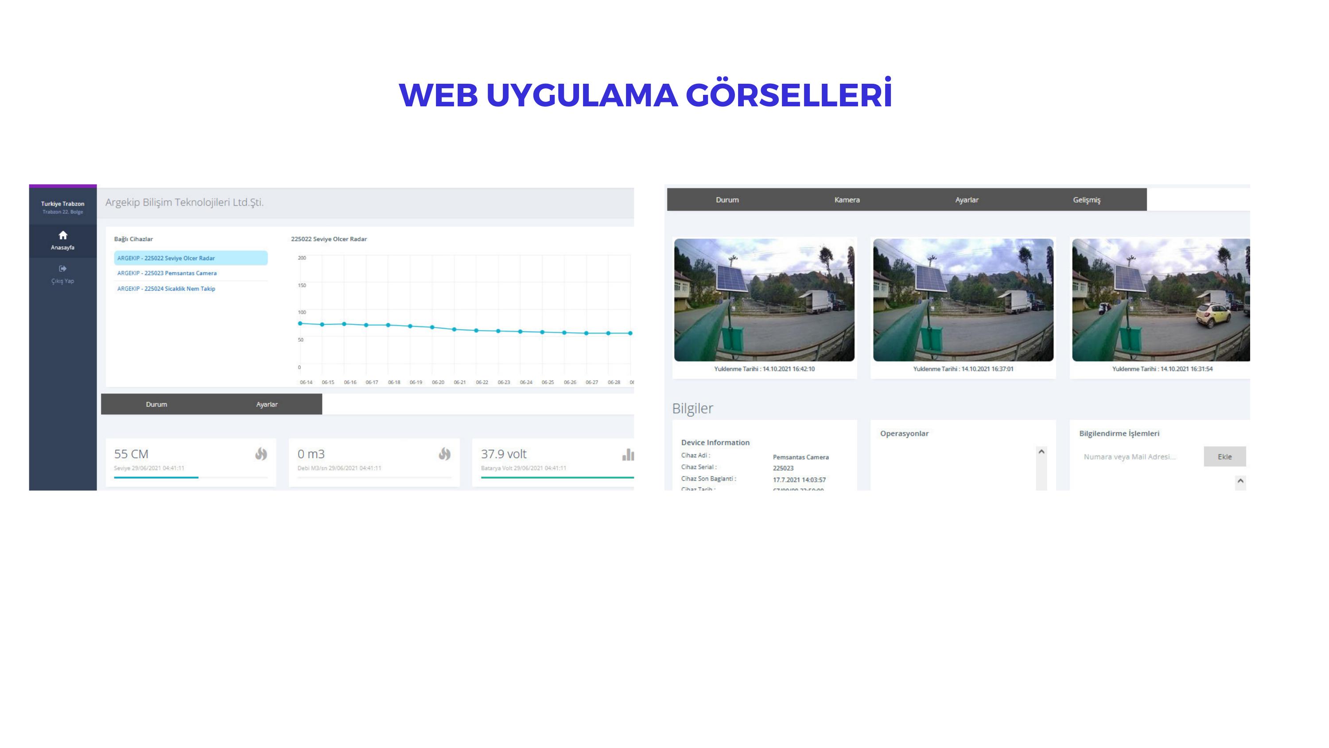Click the Bağlı Cihazlar heading
This screenshot has height=748, width=1329.
click(x=133, y=239)
